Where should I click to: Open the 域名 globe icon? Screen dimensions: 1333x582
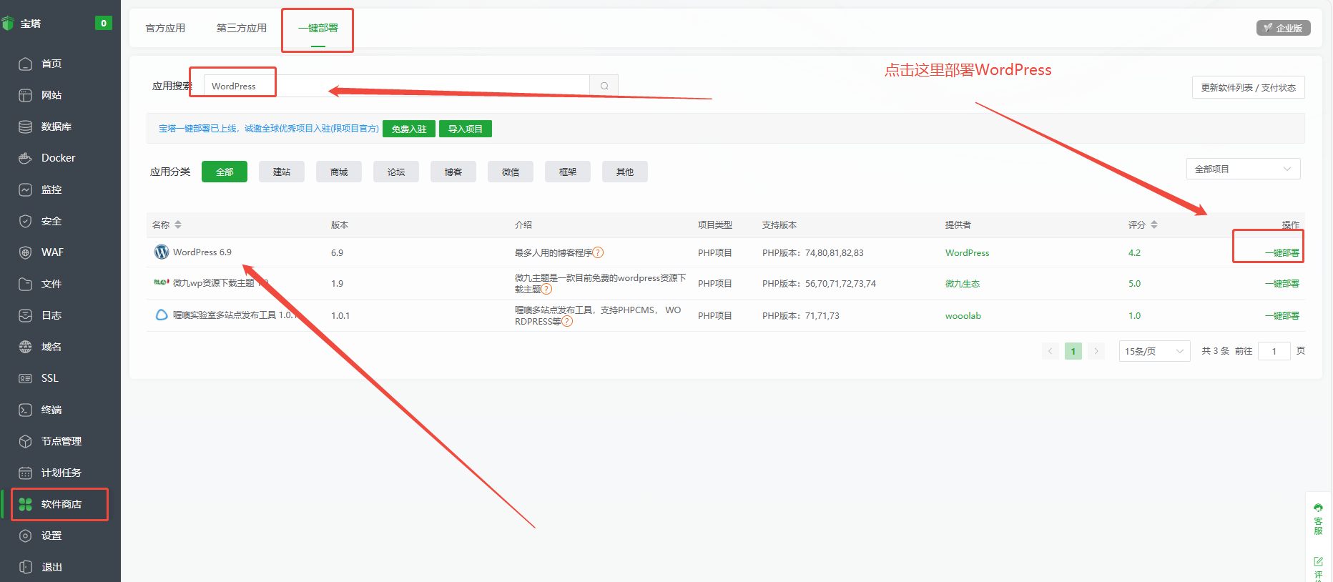[x=25, y=347]
